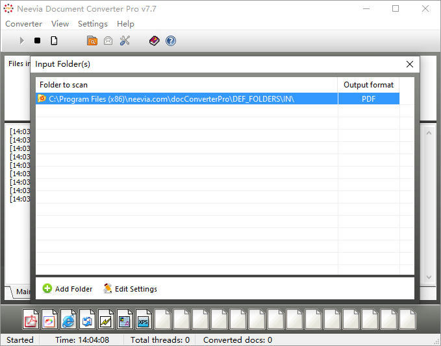Click the folder icon in selected row
The height and width of the screenshot is (346, 441).
pyautogui.click(x=42, y=98)
